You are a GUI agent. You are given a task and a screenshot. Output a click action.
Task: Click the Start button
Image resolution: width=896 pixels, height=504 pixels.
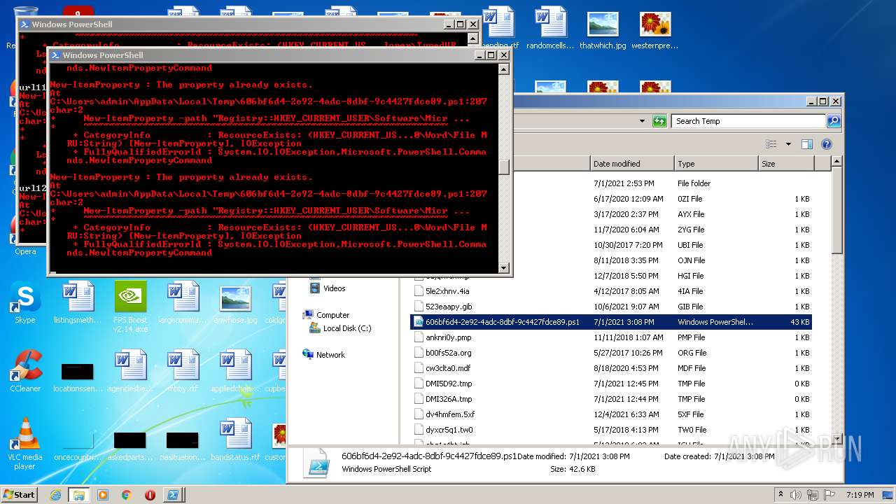(20, 494)
